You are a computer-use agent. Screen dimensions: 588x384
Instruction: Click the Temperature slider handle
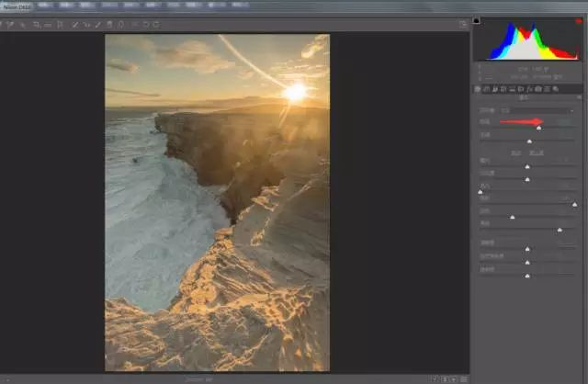[x=539, y=128]
